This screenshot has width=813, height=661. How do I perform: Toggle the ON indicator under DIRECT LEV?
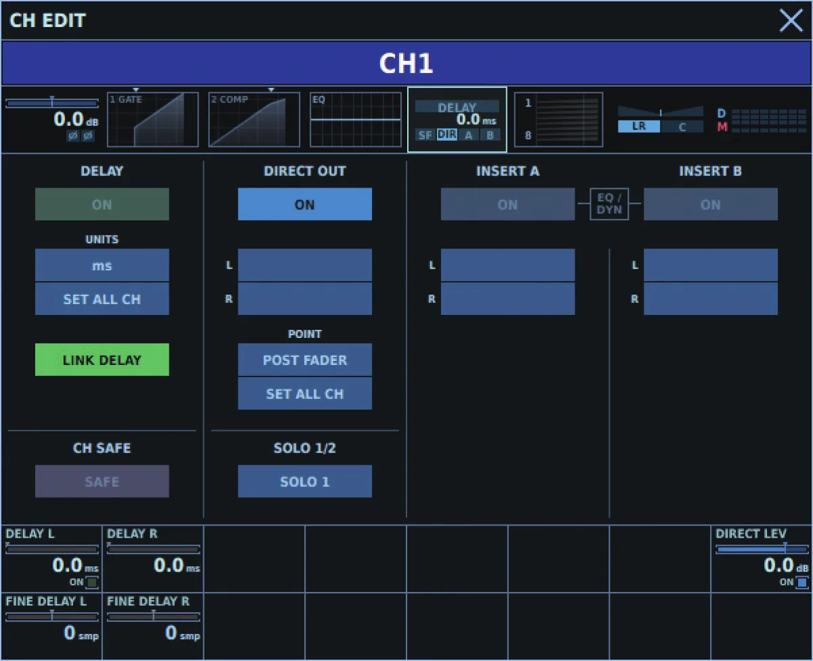pyautogui.click(x=802, y=582)
